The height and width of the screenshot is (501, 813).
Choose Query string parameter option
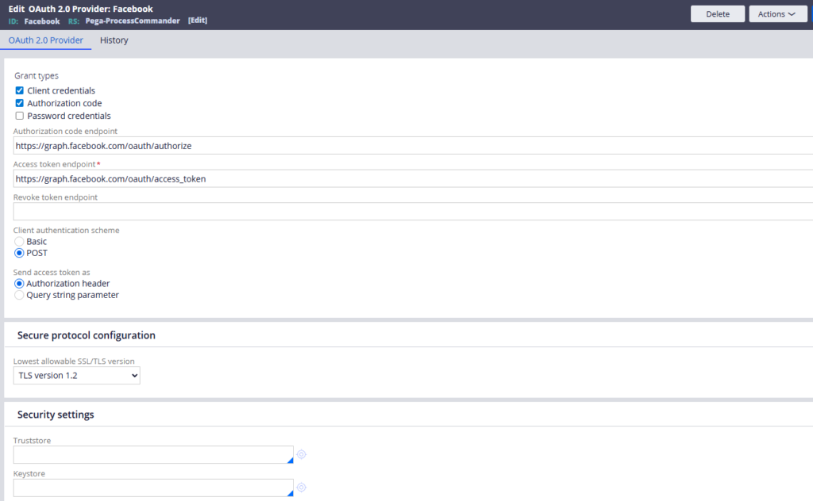coord(19,295)
